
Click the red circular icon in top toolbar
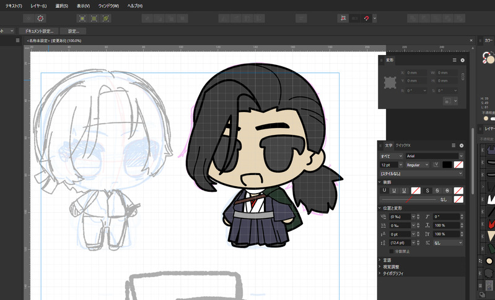click(x=42, y=19)
